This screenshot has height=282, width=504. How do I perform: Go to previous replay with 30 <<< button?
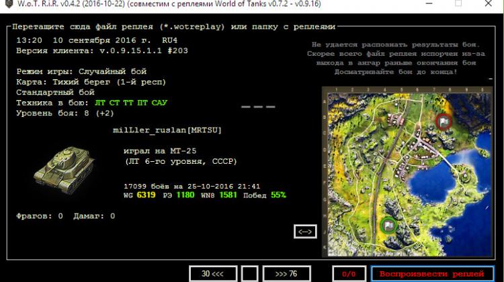(x=212, y=273)
